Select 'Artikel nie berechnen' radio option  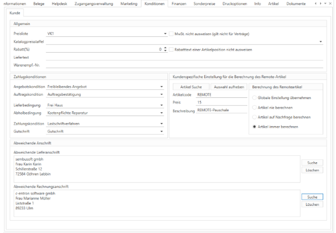pos(254,107)
